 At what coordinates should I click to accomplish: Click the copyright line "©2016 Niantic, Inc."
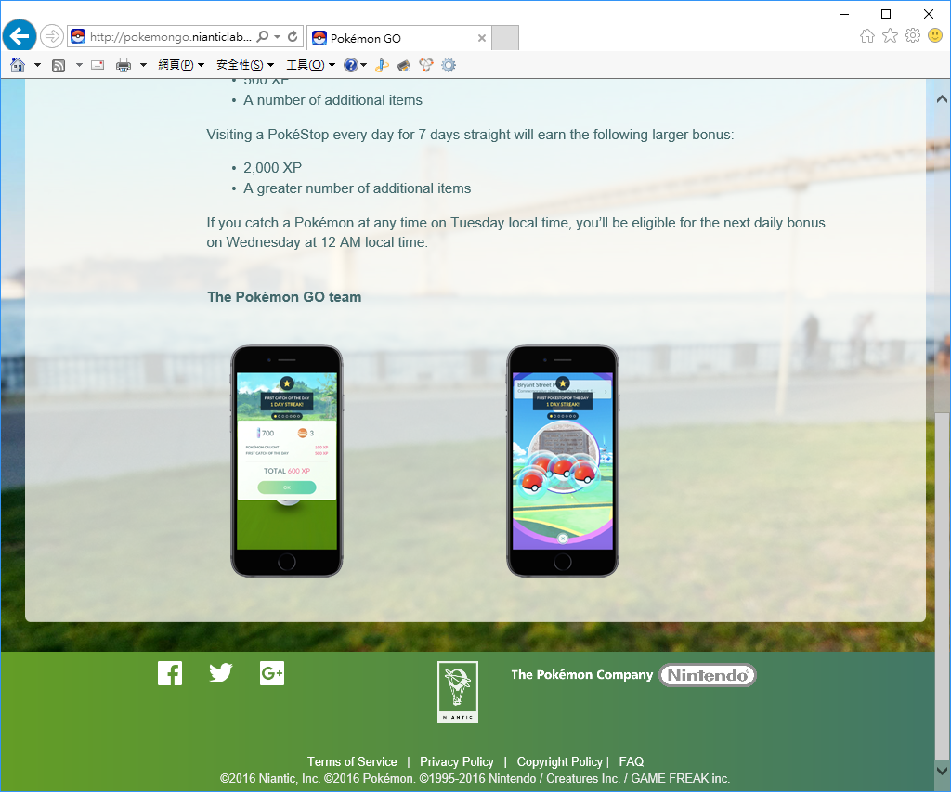click(270, 779)
